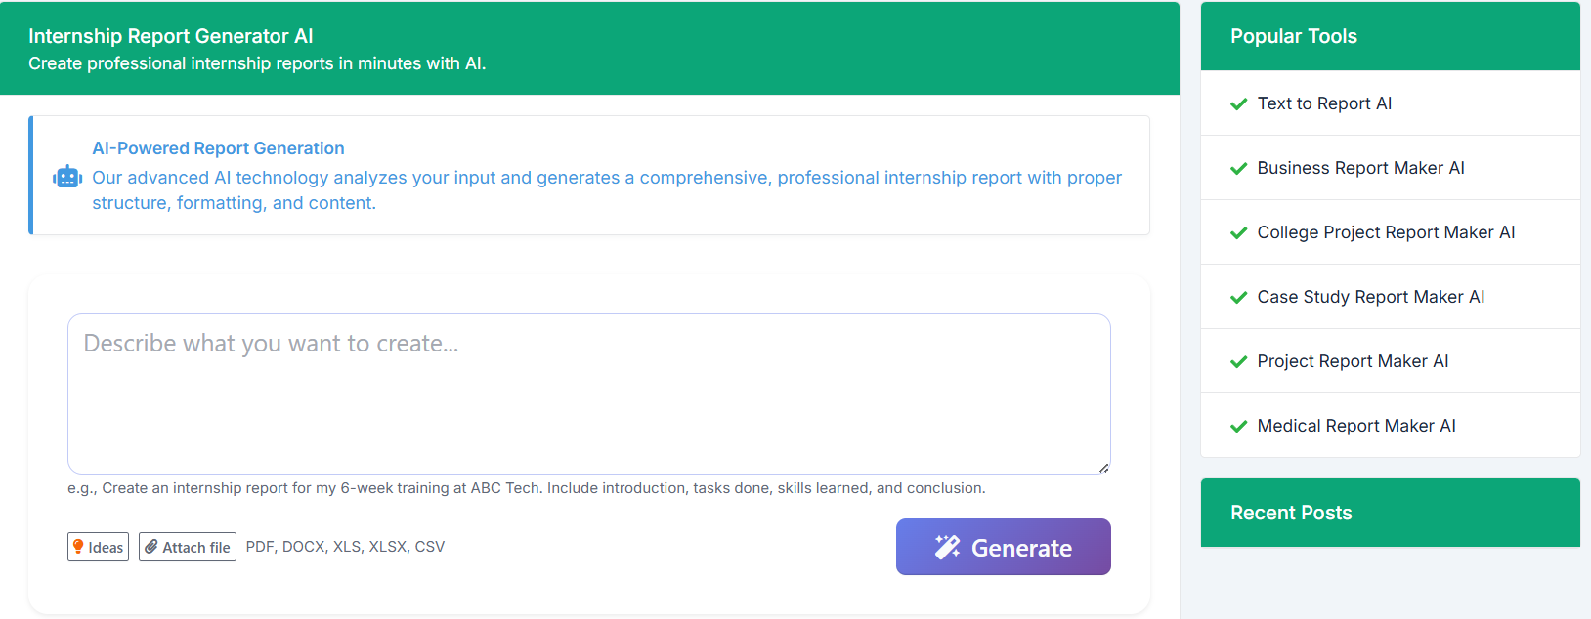Click the Internship Report Generator AI title
Screen dimensions: 1591x619
[171, 36]
